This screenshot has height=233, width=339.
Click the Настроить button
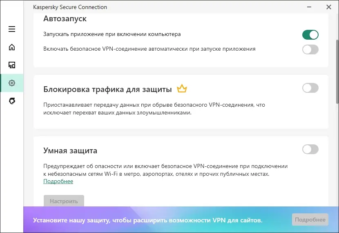[x=64, y=201]
